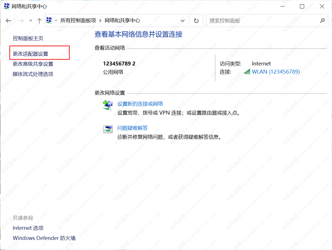Open 媒体流式处理选项

click(33, 74)
